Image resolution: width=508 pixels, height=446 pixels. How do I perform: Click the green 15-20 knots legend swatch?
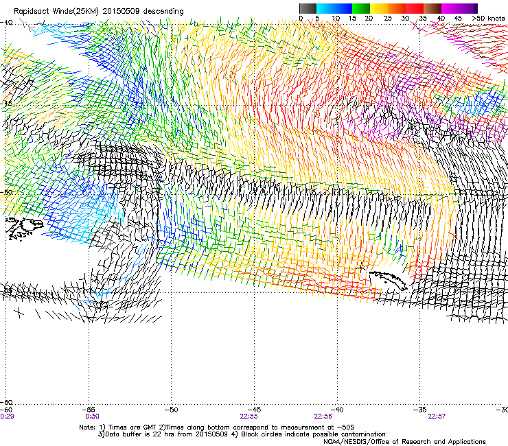(x=361, y=8)
